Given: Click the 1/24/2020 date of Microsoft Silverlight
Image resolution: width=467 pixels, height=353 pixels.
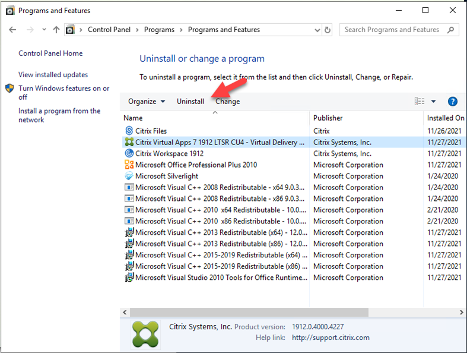Looking at the screenshot, I should (x=443, y=176).
